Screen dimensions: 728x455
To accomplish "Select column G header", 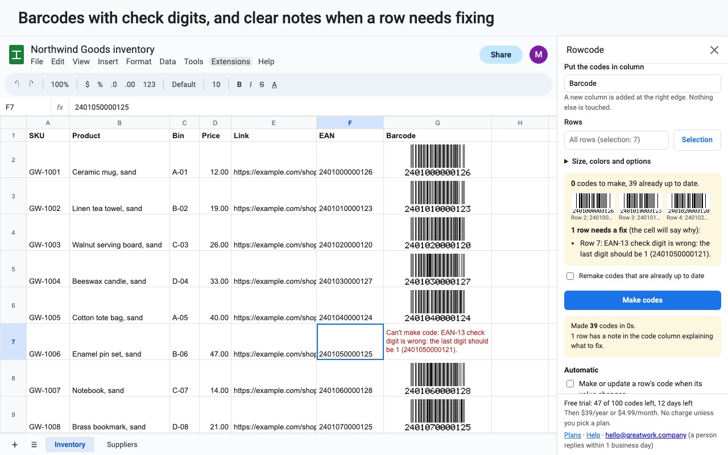I will pos(437,123).
